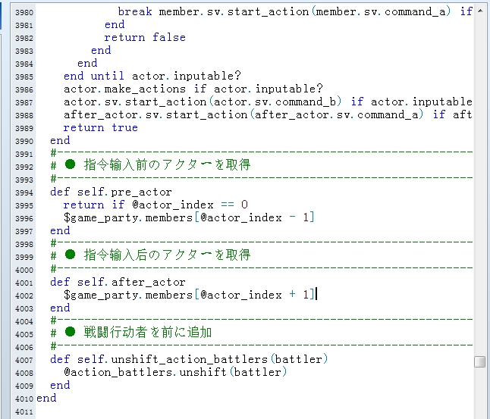Click '@action_battlers.unshift(battler)' line
Screen dimensions: 490x419
point(175,372)
